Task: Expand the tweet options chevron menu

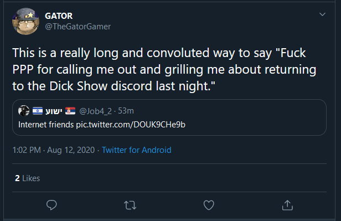Action: (322, 14)
